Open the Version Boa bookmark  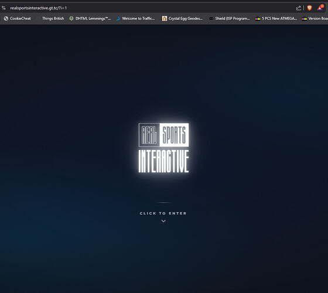(x=315, y=18)
